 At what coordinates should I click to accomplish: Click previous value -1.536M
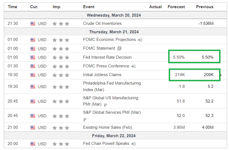coord(206,23)
